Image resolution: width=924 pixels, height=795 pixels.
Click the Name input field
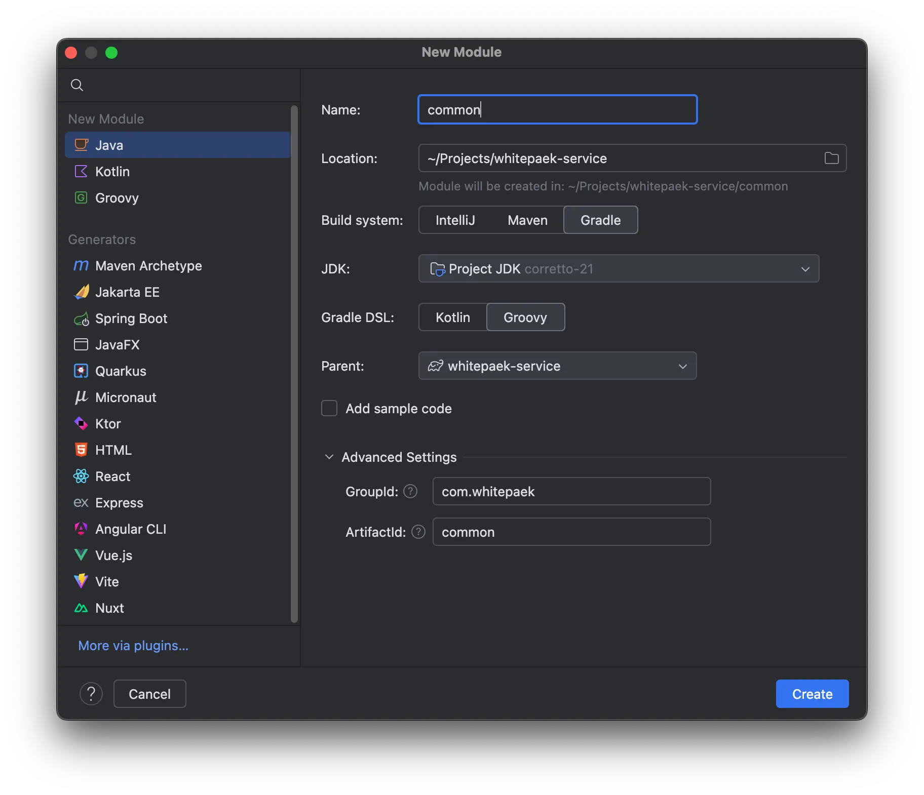click(557, 109)
